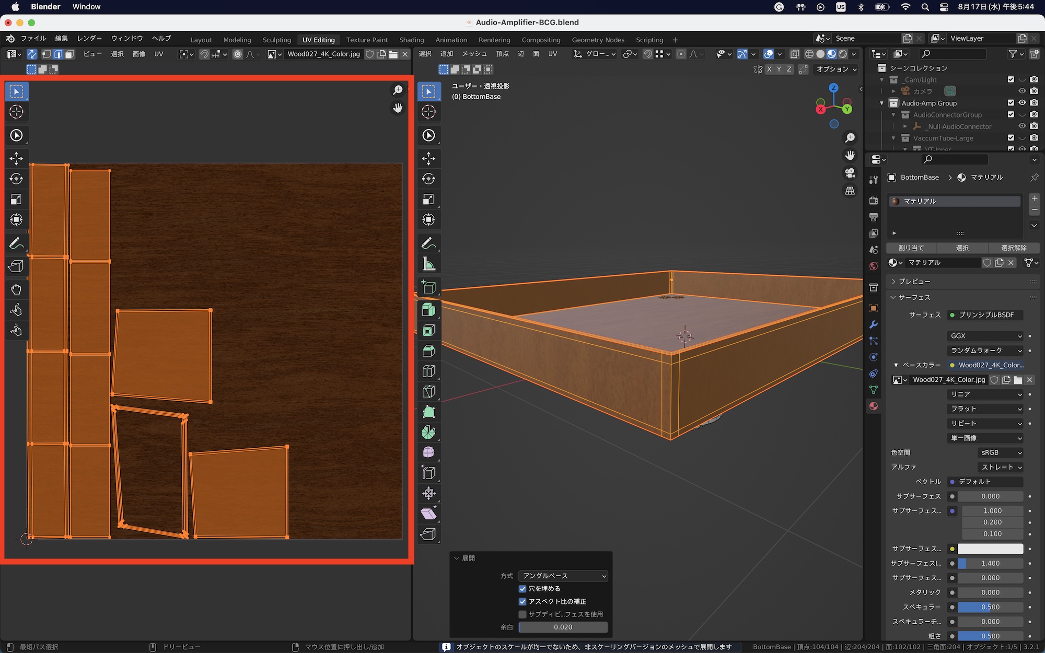Enable サブディビ...フェスを使用 checkbox

522,614
